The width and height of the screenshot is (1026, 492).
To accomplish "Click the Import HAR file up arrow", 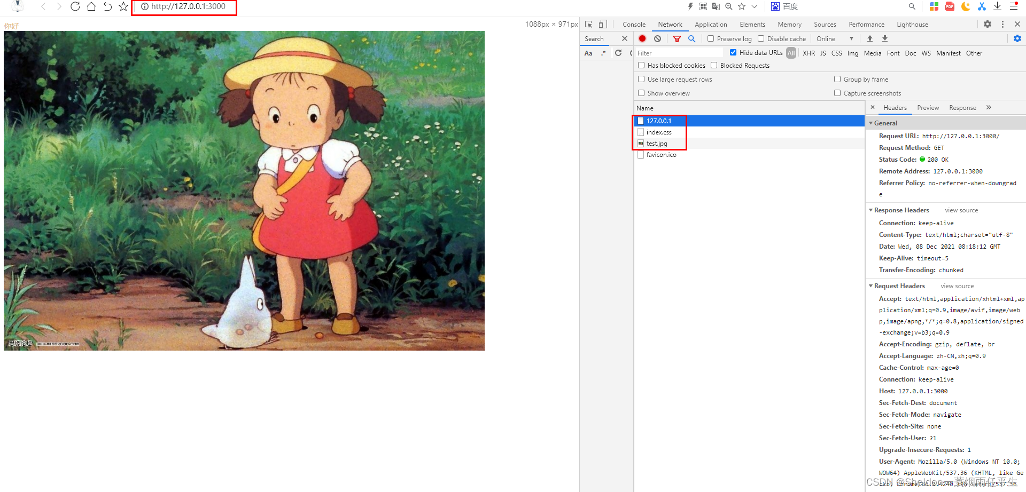I will pos(870,38).
